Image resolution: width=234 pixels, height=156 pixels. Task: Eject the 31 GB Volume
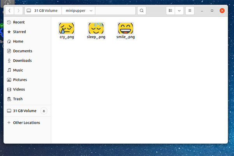[x=44, y=111]
